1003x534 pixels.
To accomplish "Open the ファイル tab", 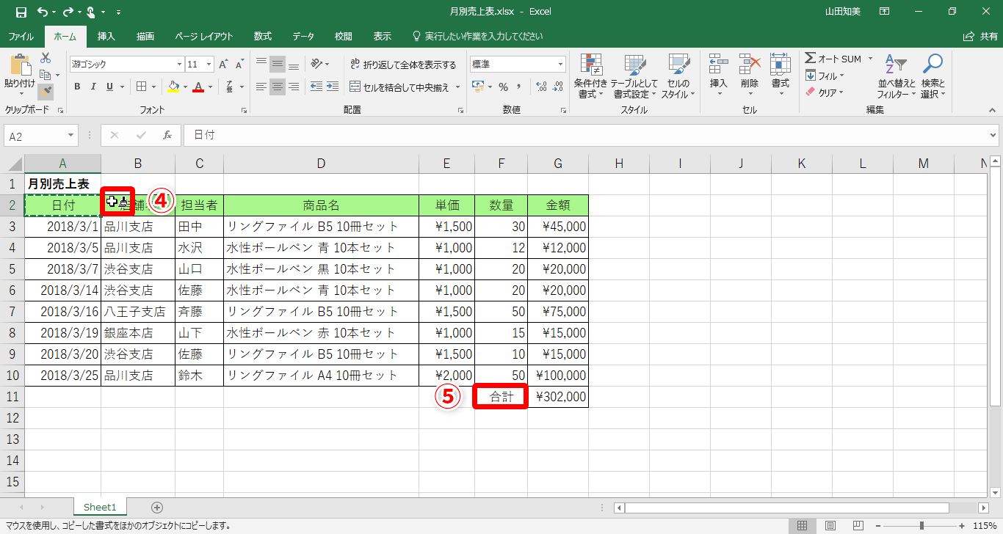I will pyautogui.click(x=21, y=36).
